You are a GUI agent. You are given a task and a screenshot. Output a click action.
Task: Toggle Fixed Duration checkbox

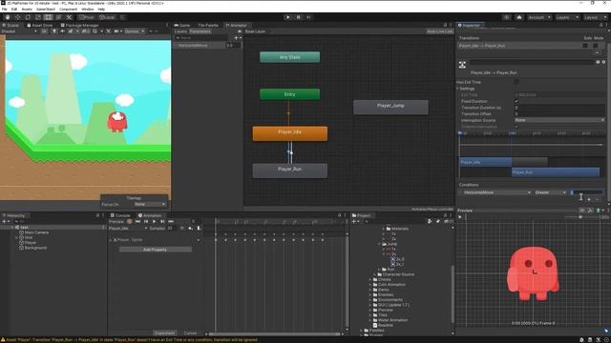point(516,101)
